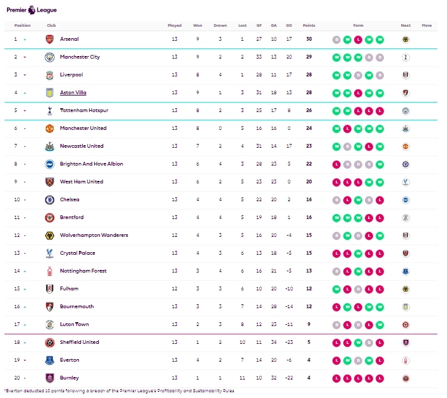
Task: Click the down arrow next to Manchester City's position
Action: click(x=25, y=57)
